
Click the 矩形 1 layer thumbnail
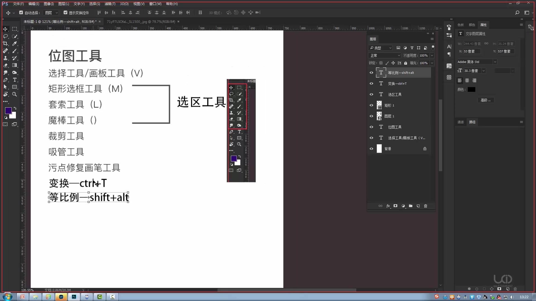point(379,105)
